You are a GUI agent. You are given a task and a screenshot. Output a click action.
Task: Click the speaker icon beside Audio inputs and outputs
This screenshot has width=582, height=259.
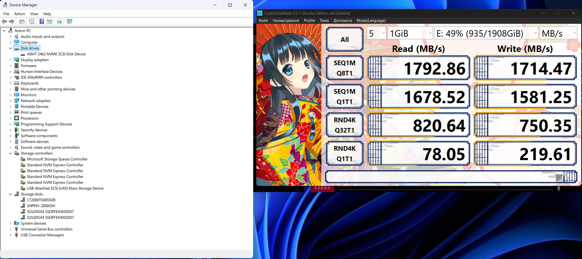17,36
